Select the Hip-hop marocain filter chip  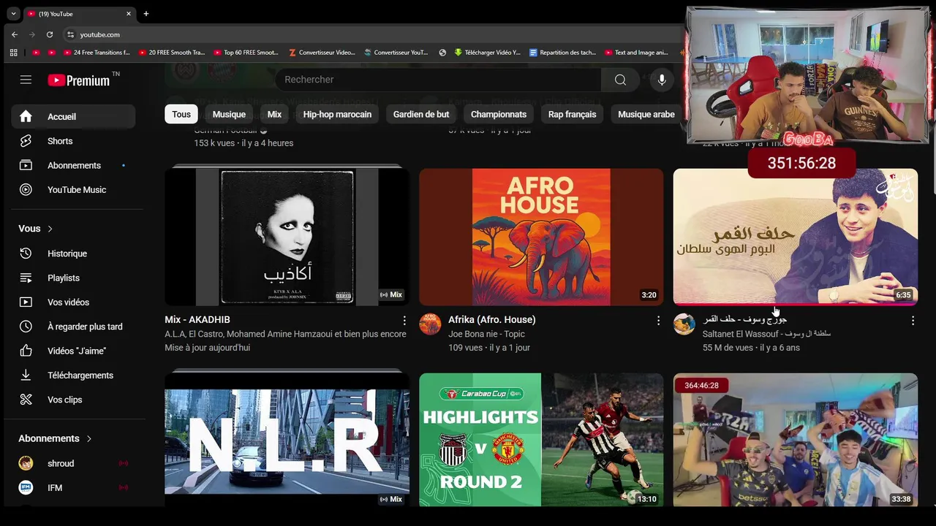[337, 114]
